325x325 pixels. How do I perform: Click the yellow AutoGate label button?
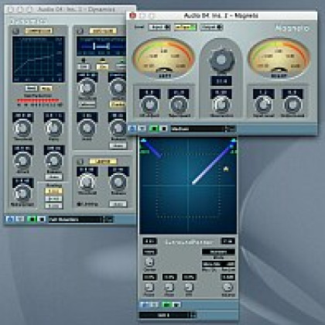pos(103,31)
